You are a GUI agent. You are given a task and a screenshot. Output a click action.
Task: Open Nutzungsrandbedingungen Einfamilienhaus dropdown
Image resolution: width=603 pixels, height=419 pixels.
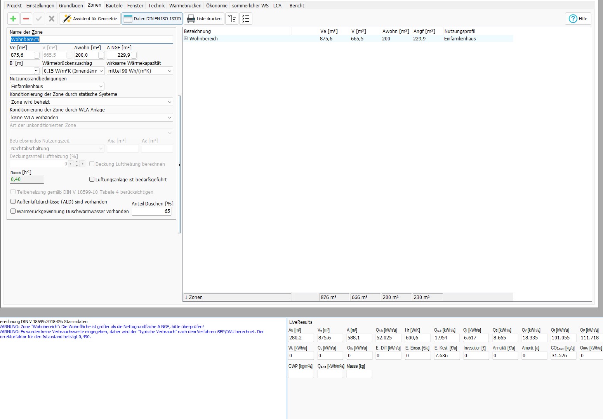pos(57,87)
